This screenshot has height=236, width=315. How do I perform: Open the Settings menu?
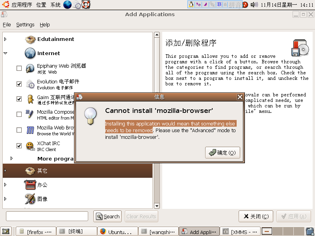(25, 25)
